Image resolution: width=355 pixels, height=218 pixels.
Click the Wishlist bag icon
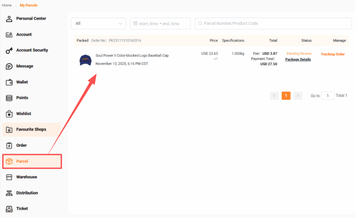[x=9, y=114]
